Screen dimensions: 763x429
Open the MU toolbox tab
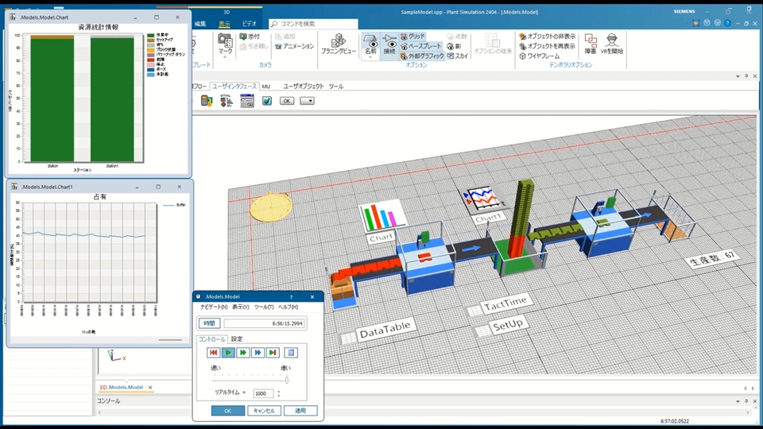click(266, 86)
